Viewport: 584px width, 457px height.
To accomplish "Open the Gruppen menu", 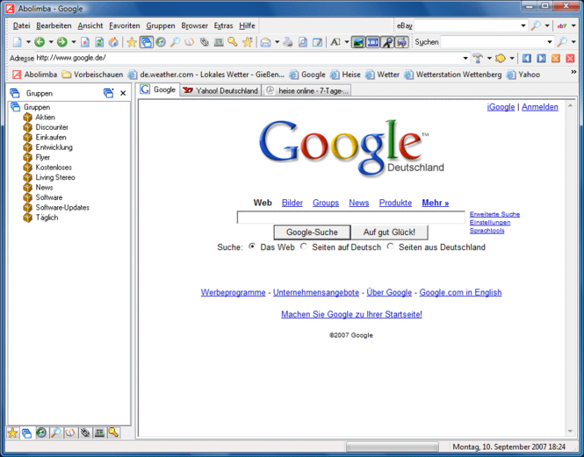I will pos(161,25).
